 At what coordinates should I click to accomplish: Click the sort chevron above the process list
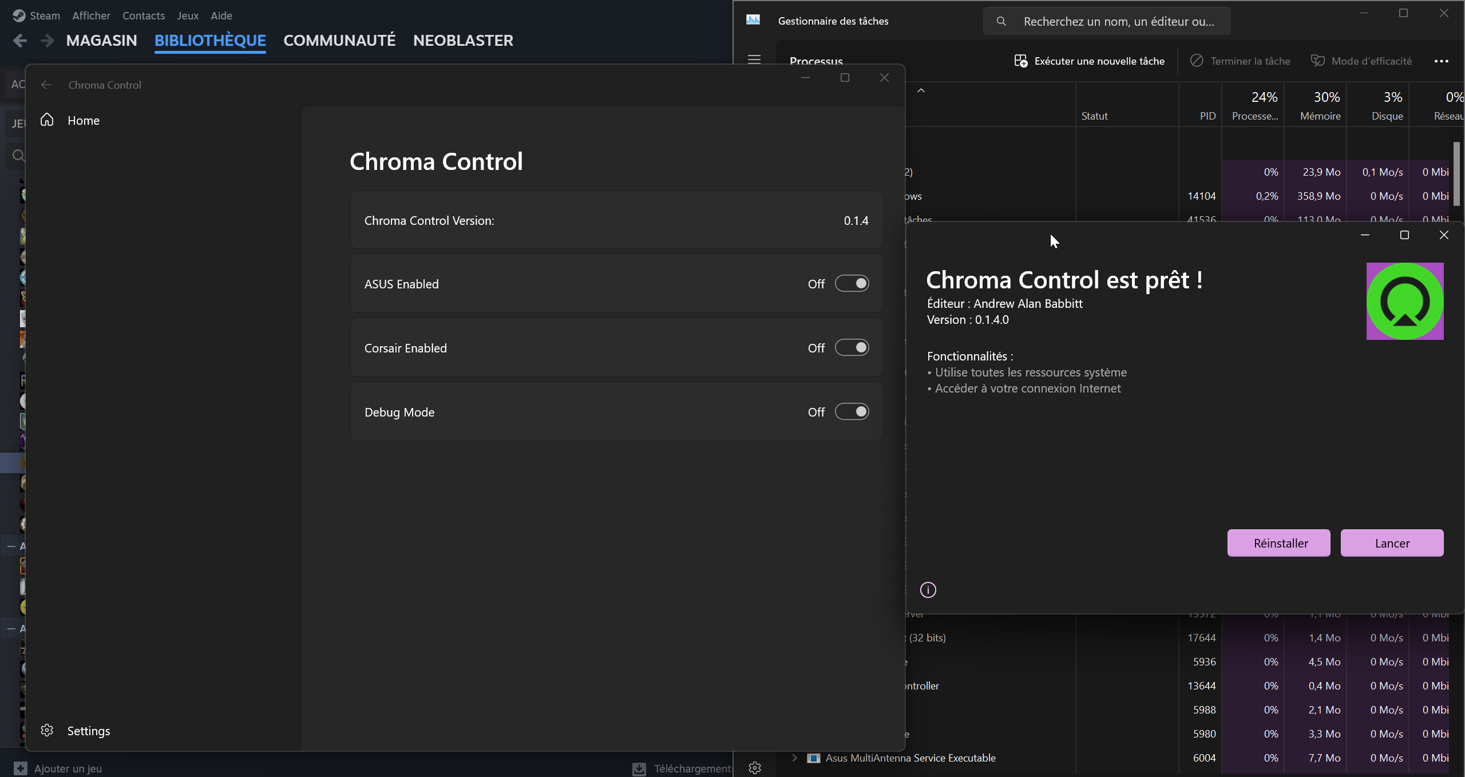(x=921, y=90)
